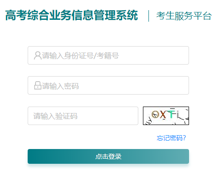219x179 pixels.
Task: Click the 请输入身份证号/考籍号 placeholder text
Action: (x=80, y=56)
